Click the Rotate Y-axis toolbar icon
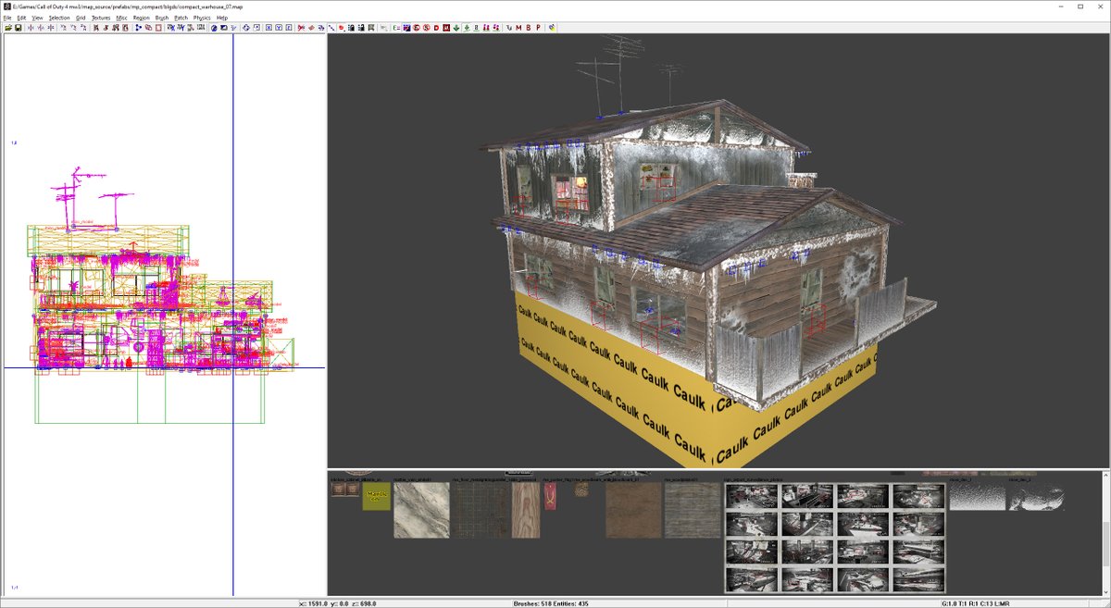Image resolution: width=1111 pixels, height=608 pixels. pos(73,28)
